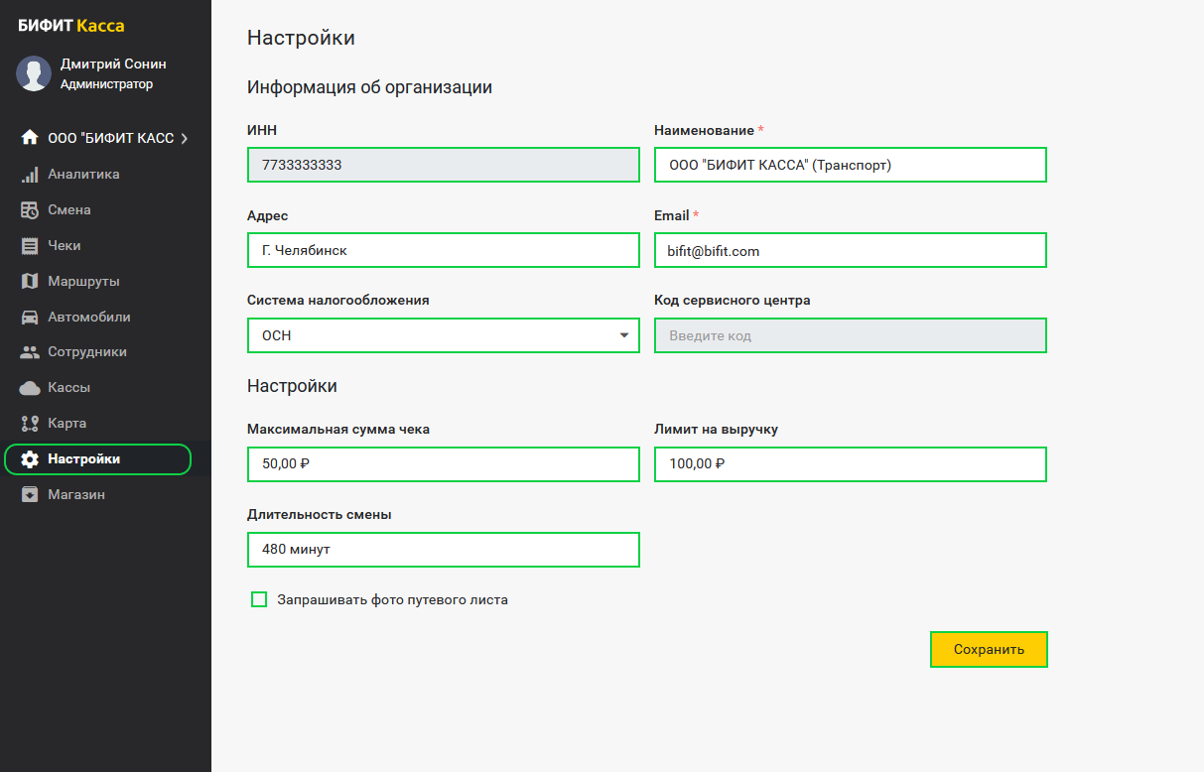Select the Настройки menu item
Screen dimensions: 1204x772
pos(97,459)
